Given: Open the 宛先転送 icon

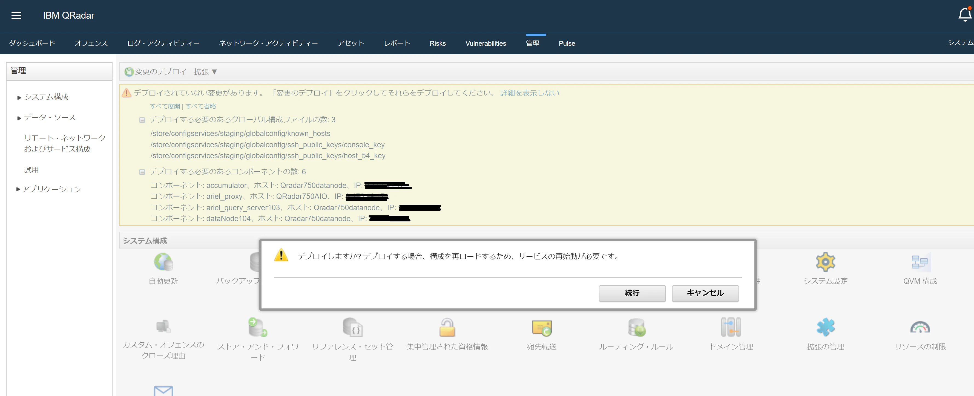Looking at the screenshot, I should click(541, 328).
